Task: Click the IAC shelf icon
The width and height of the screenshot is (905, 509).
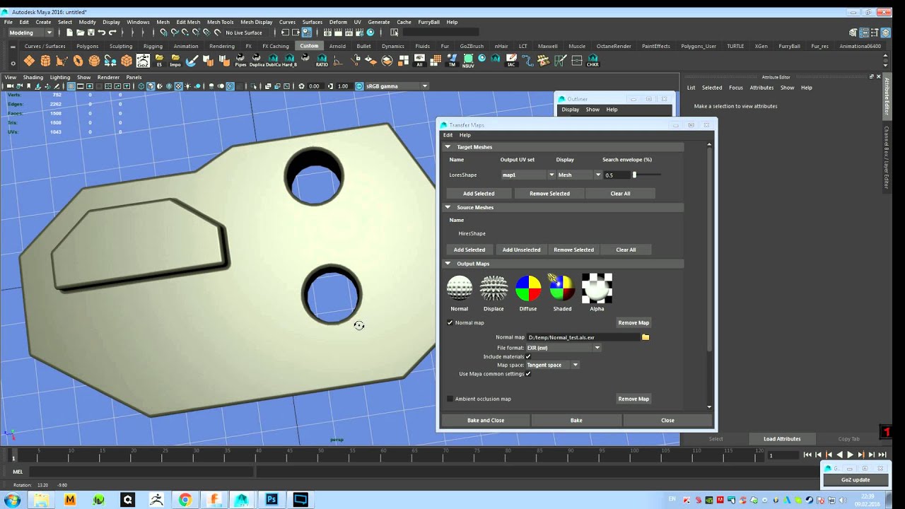Action: click(x=511, y=61)
